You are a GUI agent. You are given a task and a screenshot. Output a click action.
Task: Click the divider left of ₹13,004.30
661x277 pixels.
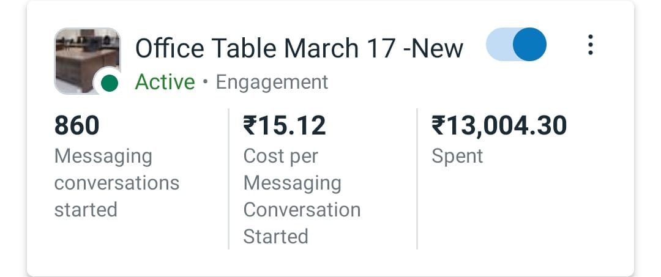417,179
